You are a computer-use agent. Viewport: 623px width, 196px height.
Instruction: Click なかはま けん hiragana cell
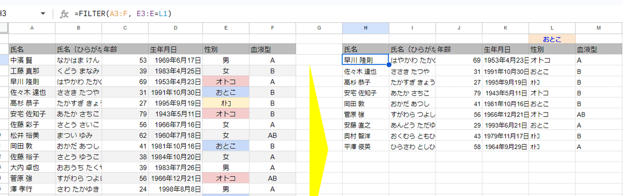pos(78,60)
